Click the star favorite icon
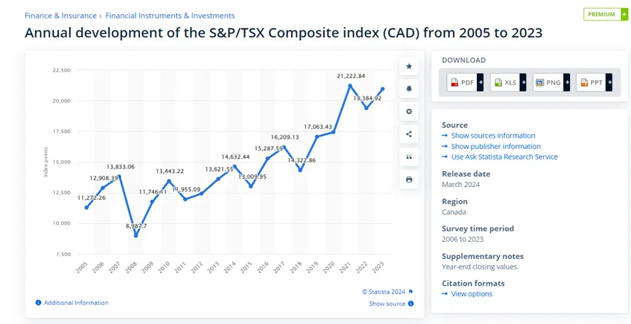Viewport: 631px width, 324px height. point(409,67)
